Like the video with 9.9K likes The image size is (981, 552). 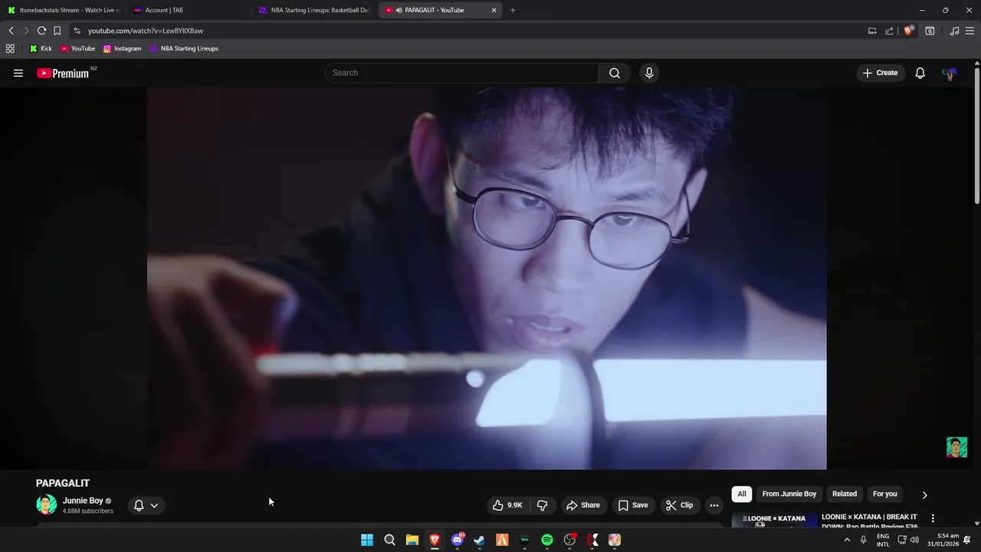click(x=507, y=505)
